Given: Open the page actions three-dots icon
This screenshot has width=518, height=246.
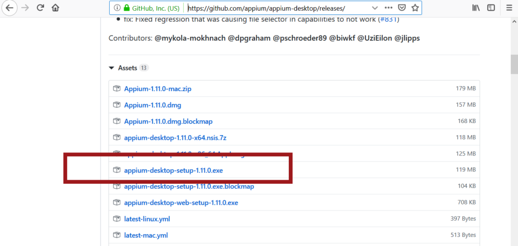Looking at the screenshot, I should click(388, 8).
